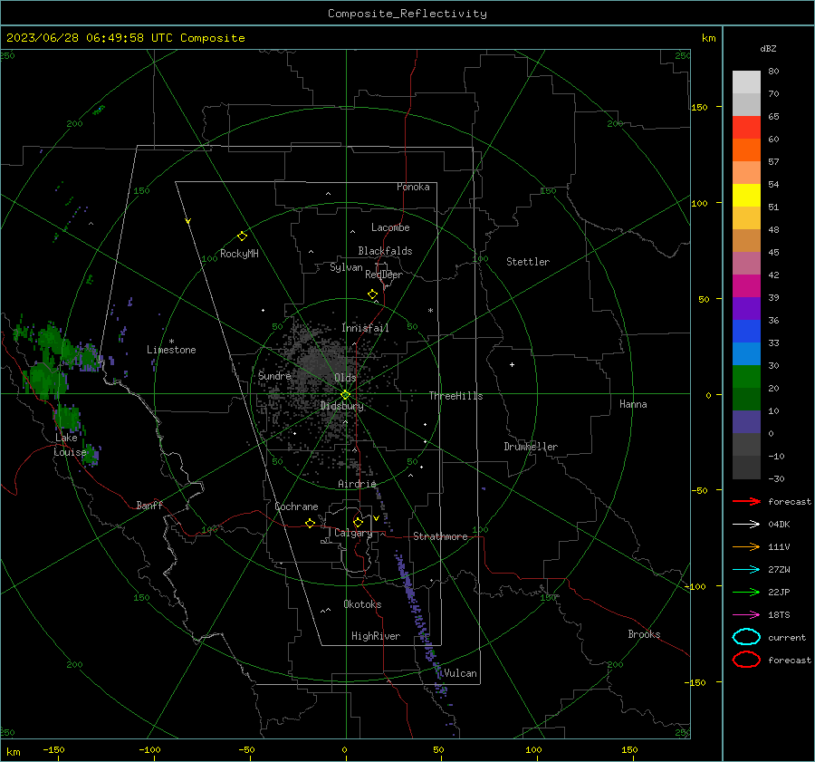815x762 pixels.
Task: Click the yellow diamond marker near RockyMH
Action: click(242, 236)
